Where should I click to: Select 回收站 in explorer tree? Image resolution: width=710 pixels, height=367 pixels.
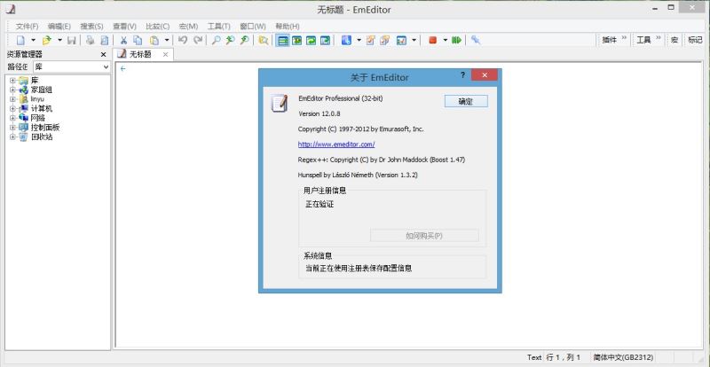pyautogui.click(x=42, y=137)
